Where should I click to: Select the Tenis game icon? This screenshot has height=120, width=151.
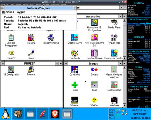94,85
